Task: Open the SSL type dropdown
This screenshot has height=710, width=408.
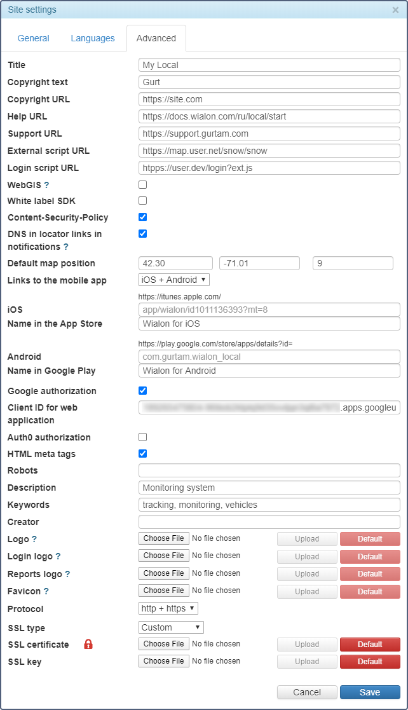Action: click(x=171, y=627)
